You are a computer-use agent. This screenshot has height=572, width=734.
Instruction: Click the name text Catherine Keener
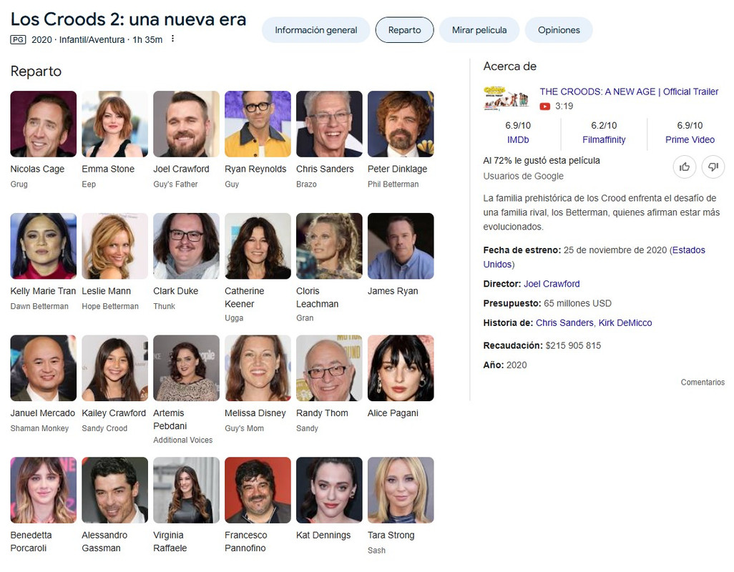(245, 297)
